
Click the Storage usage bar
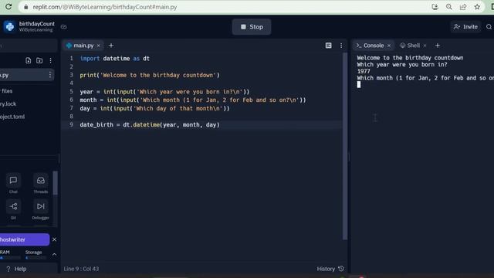coord(36,258)
